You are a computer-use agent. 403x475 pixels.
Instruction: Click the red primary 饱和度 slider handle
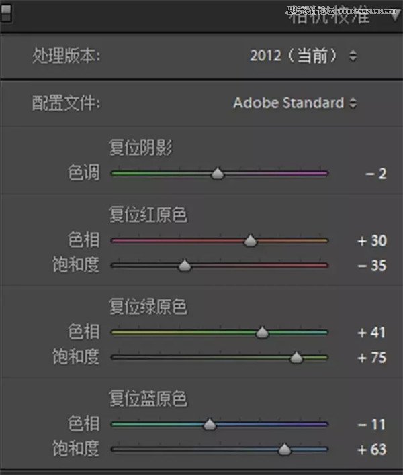pyautogui.click(x=185, y=266)
